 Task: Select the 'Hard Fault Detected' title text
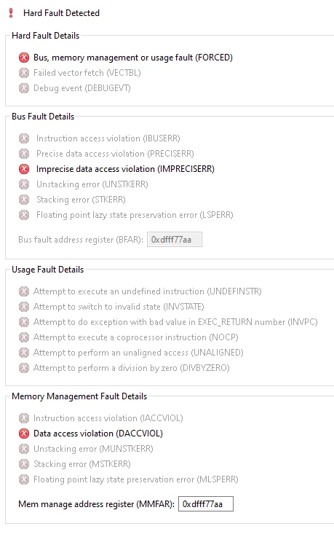61,13
